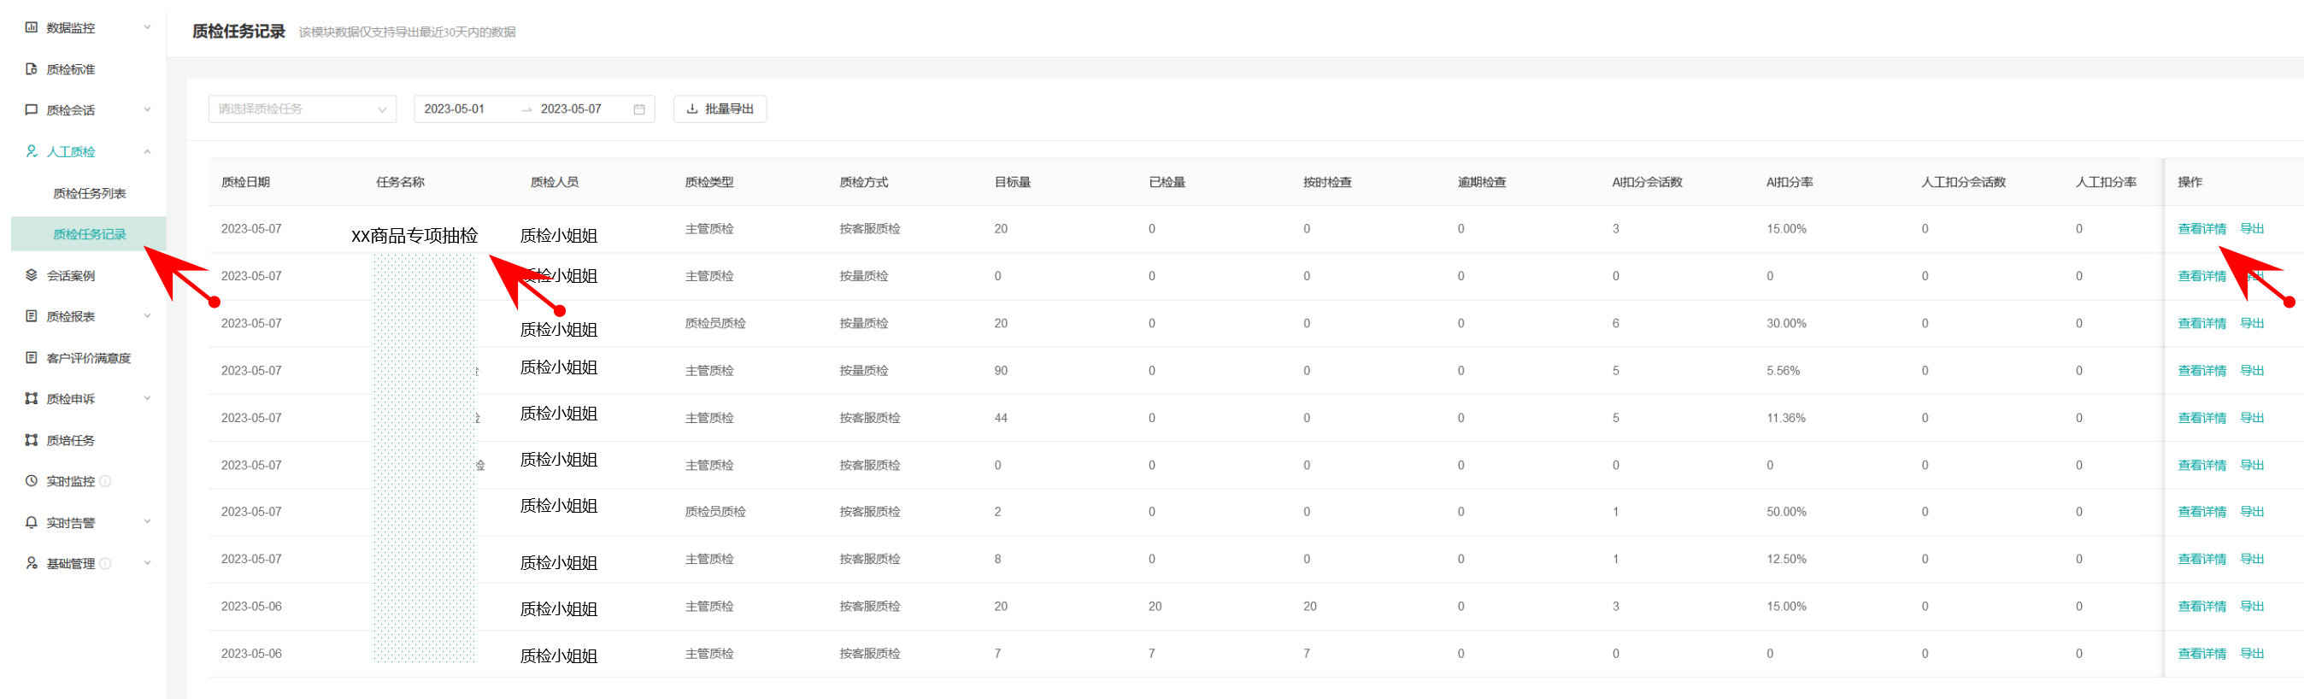The height and width of the screenshot is (699, 2304).
Task: Click the 质检申诉 icon
Action: click(32, 399)
